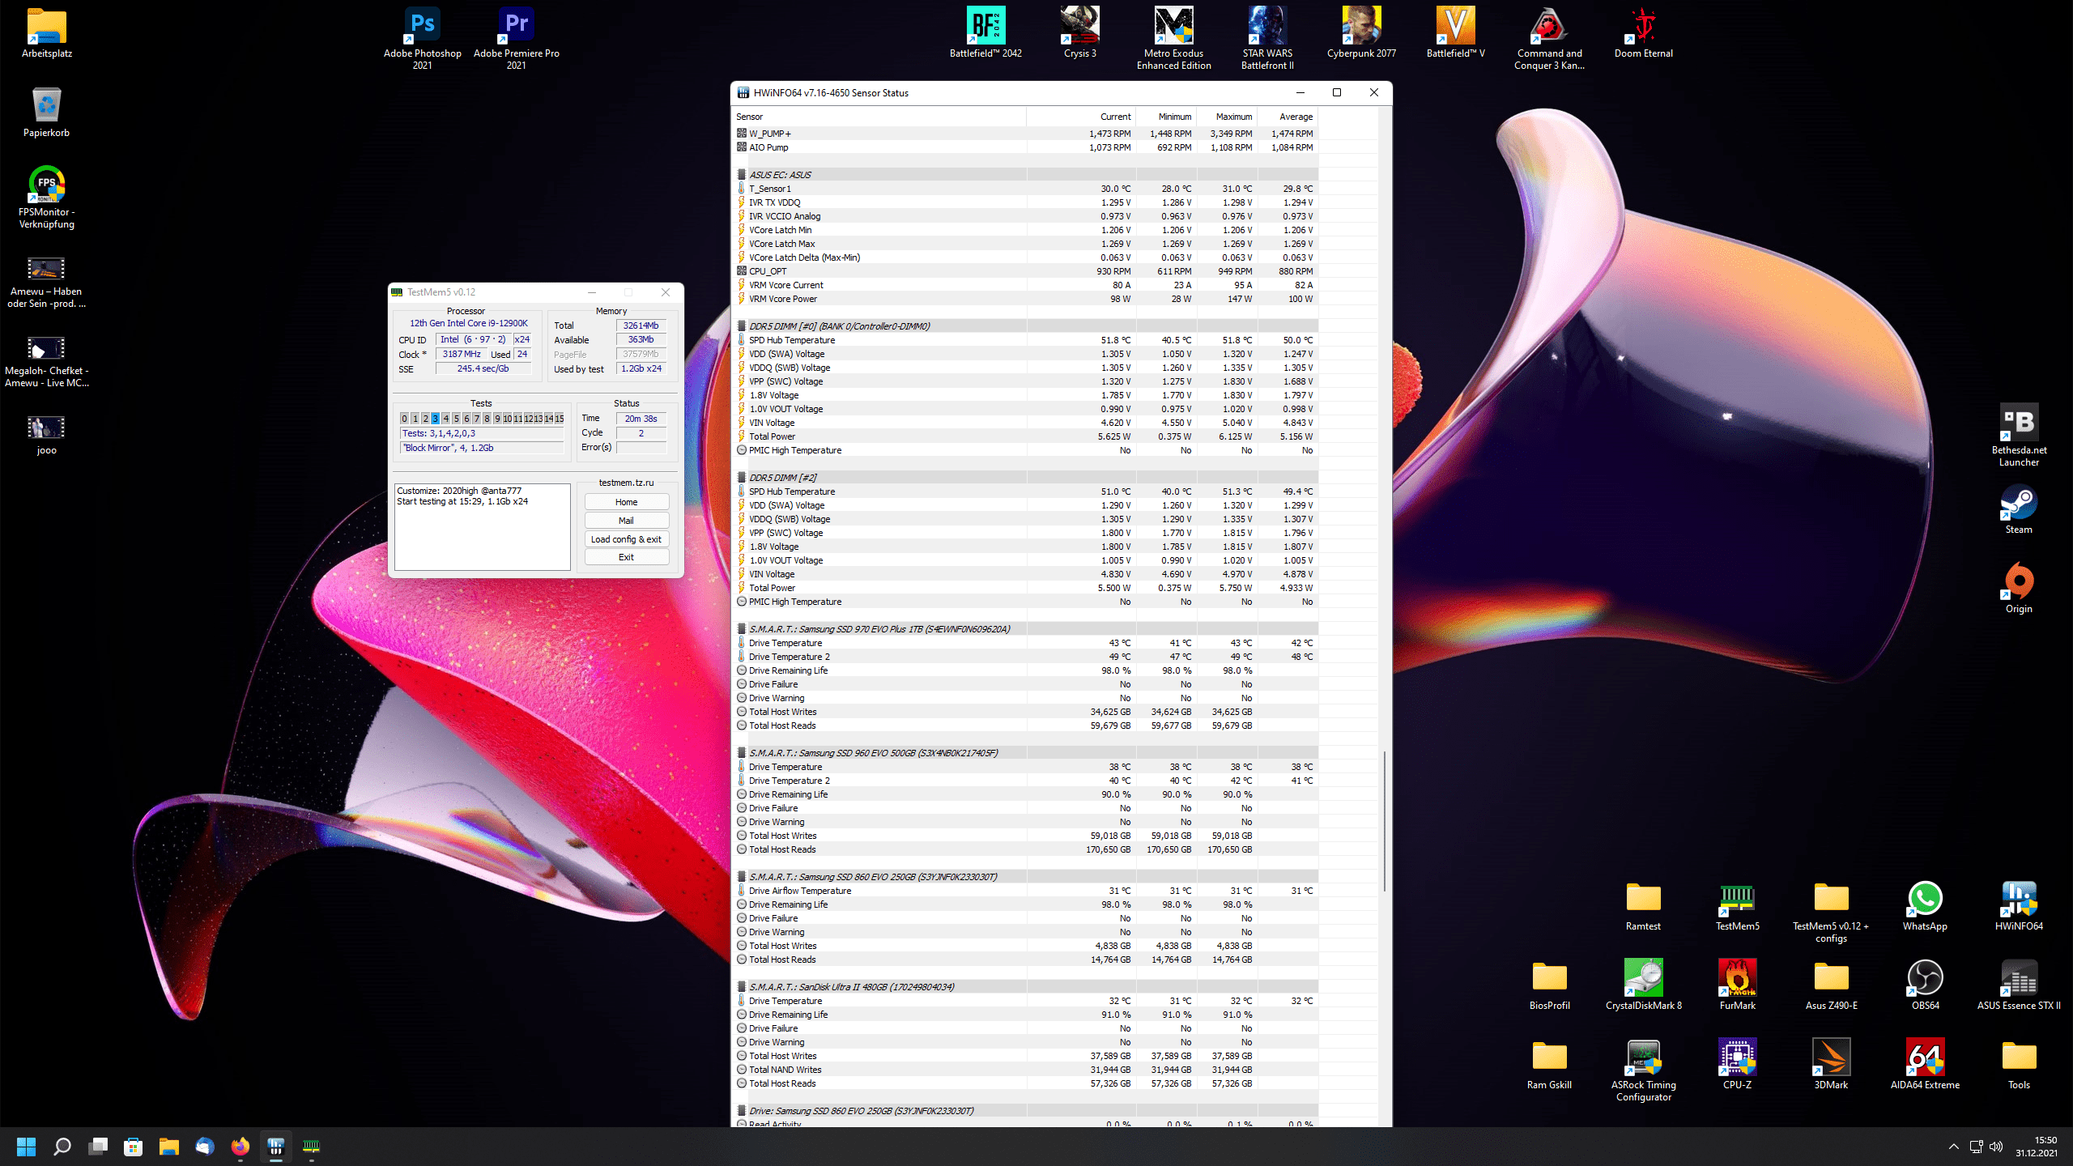
Task: Click the Mail button in TestMem5
Action: tap(626, 521)
